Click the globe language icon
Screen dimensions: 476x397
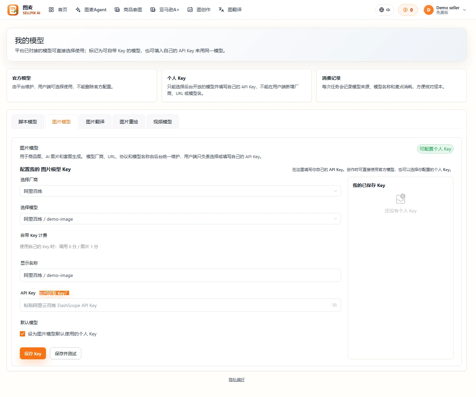click(x=382, y=10)
